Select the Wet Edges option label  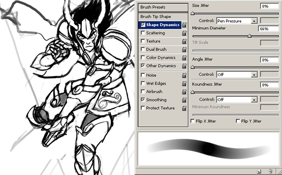pyautogui.click(x=156, y=83)
